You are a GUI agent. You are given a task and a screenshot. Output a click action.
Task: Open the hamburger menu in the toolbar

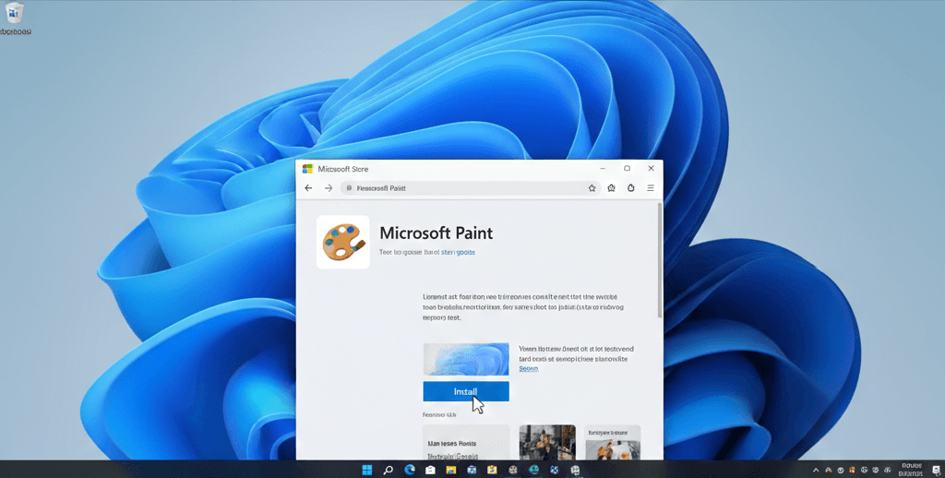pyautogui.click(x=651, y=188)
